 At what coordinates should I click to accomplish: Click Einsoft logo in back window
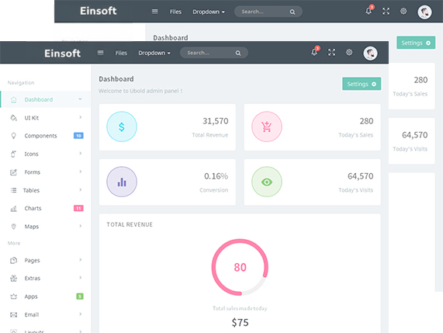(98, 11)
